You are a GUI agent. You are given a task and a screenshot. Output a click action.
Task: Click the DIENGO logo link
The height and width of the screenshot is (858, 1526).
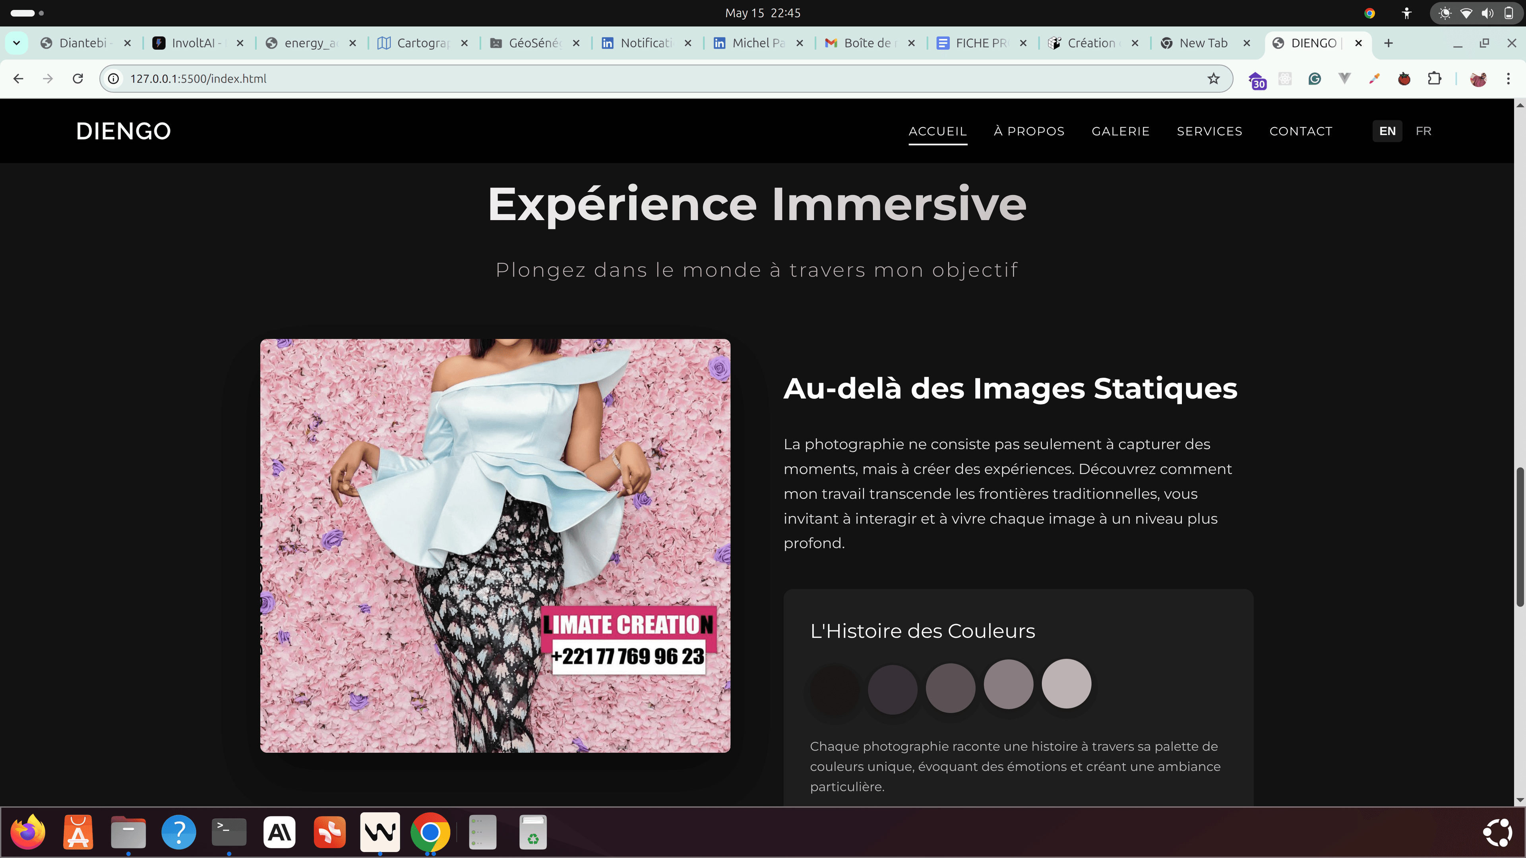[x=123, y=131]
